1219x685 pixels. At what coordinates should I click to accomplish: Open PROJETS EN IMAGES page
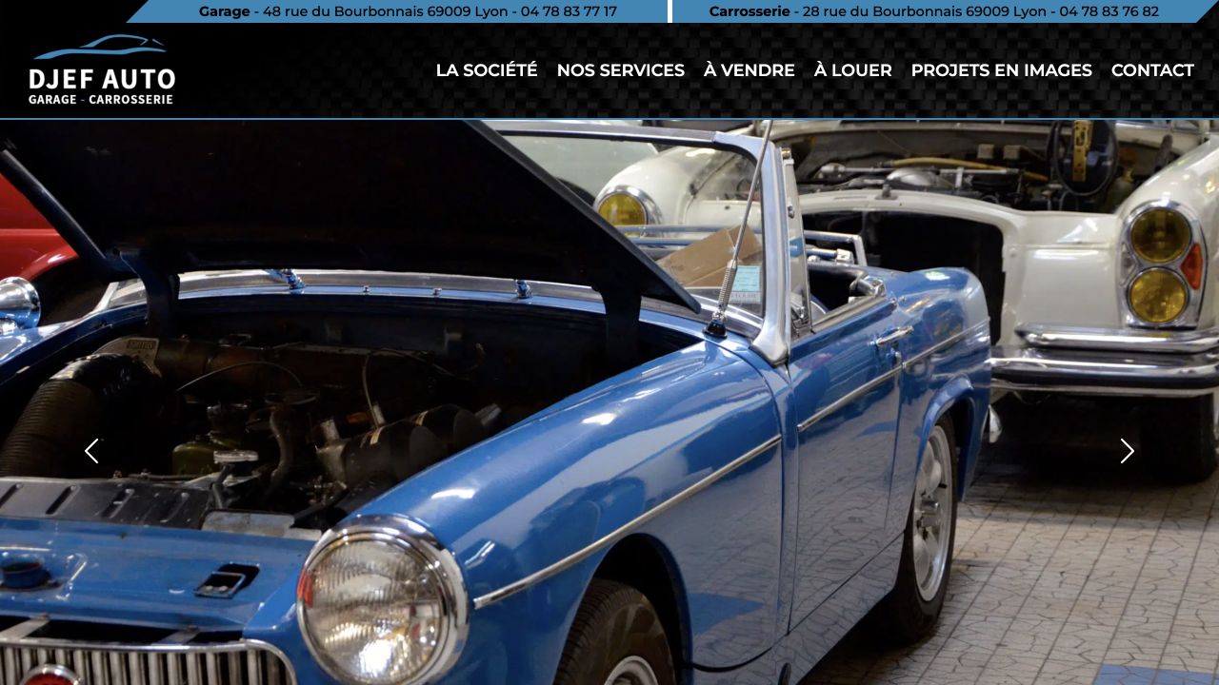1002,70
